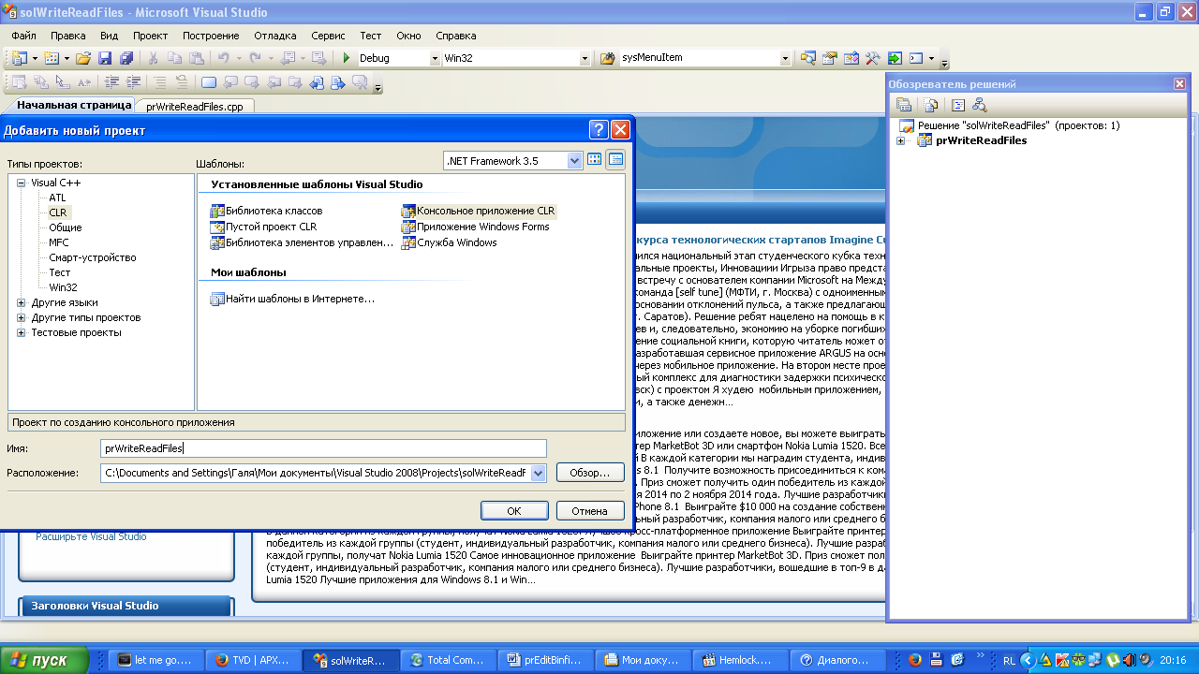This screenshot has height=674, width=1199.
Task: Click the Decrease Indent toolbar icon
Action: 111,82
